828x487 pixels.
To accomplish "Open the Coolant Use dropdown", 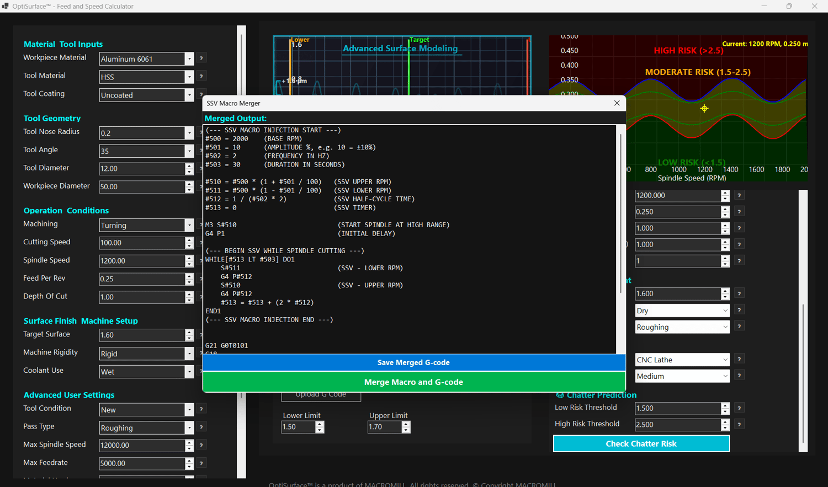I will (189, 372).
